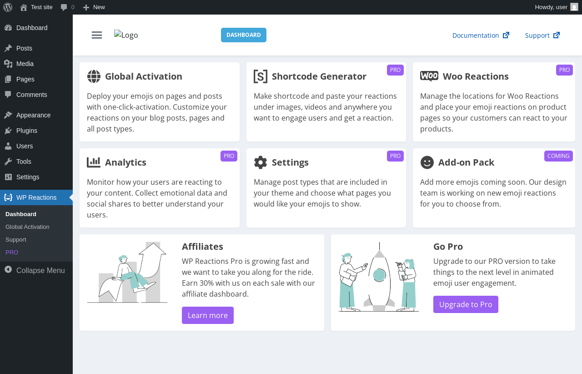The width and height of the screenshot is (582, 374).
Task: Open the Support link in header
Action: pos(542,35)
